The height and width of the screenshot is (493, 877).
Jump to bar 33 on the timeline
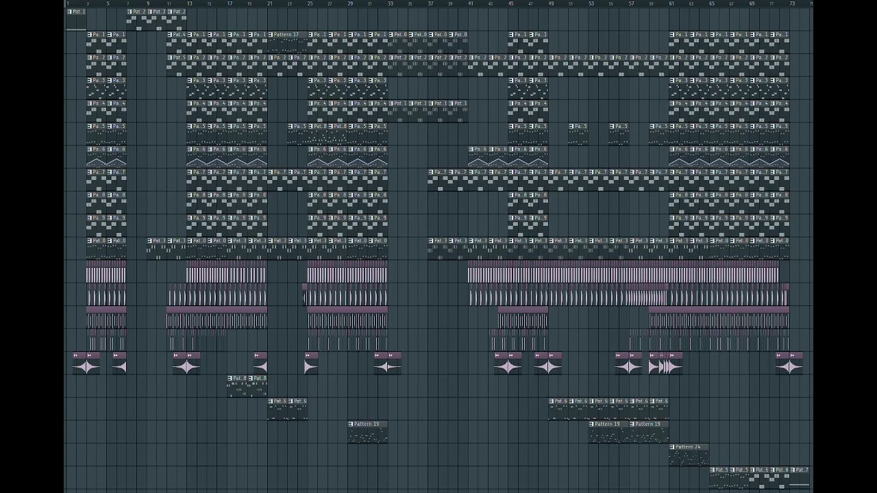[x=391, y=3]
